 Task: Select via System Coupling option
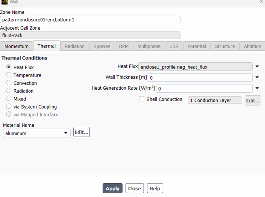(x=9, y=107)
